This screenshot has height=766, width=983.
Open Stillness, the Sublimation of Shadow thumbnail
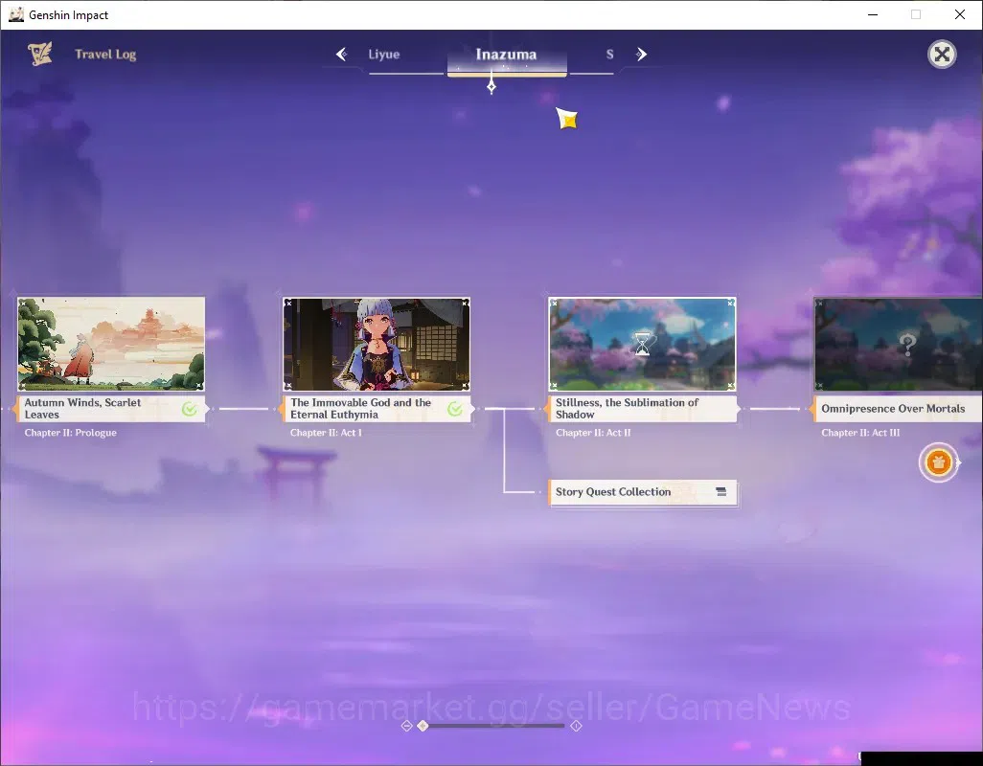coord(642,344)
